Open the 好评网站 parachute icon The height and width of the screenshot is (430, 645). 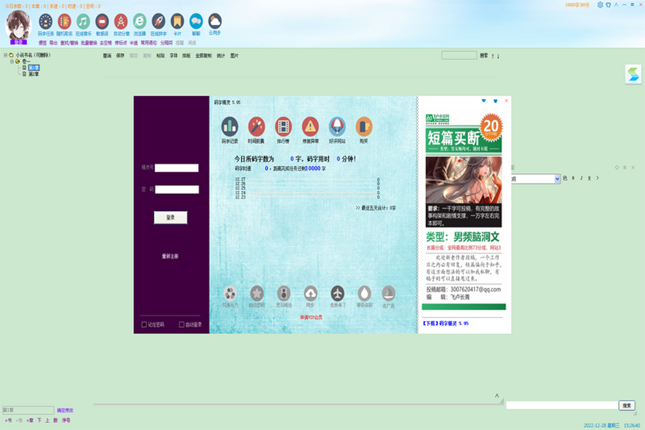coord(337,126)
